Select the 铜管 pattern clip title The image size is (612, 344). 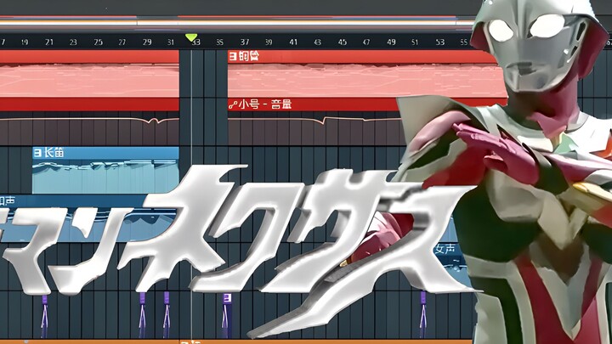click(248, 57)
